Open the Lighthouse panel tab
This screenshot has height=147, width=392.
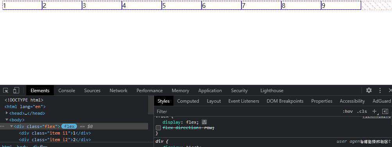[272, 91]
